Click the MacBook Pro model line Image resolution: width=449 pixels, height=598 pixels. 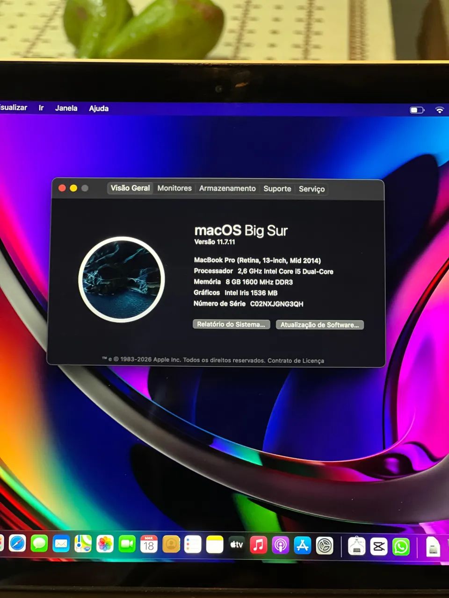point(257,260)
